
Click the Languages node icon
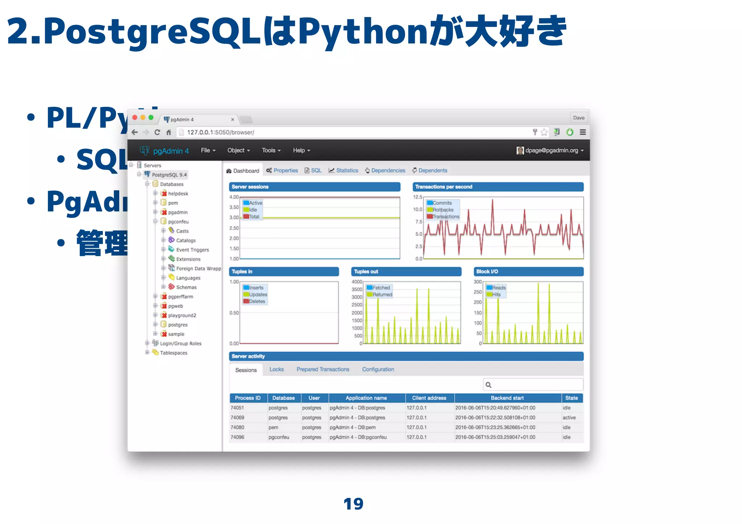pyautogui.click(x=171, y=278)
